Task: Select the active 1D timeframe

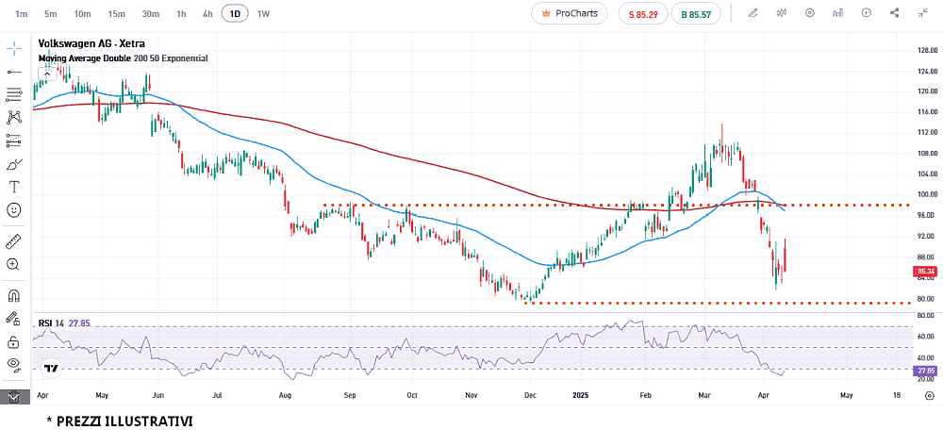Action: click(x=235, y=13)
